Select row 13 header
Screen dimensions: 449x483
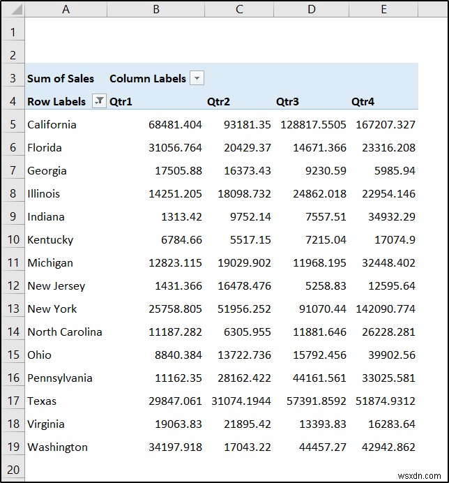[x=13, y=309]
